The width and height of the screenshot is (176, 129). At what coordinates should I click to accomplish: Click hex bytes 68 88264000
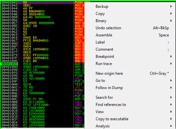click(34, 14)
